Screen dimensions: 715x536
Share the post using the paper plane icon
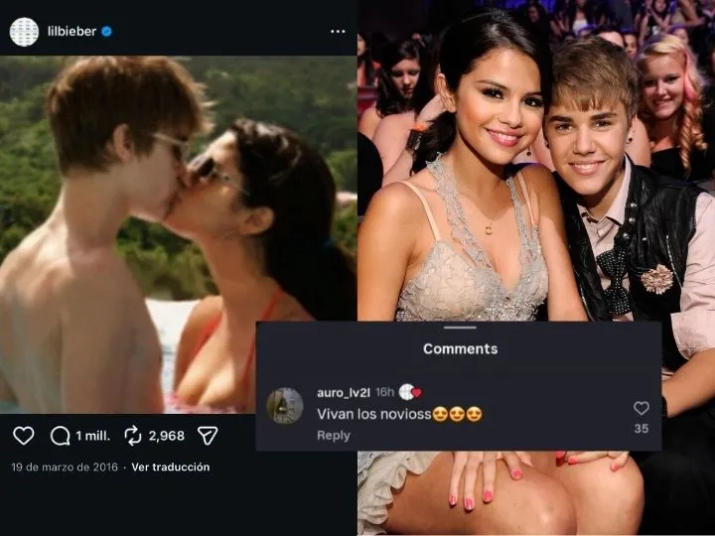click(x=208, y=435)
